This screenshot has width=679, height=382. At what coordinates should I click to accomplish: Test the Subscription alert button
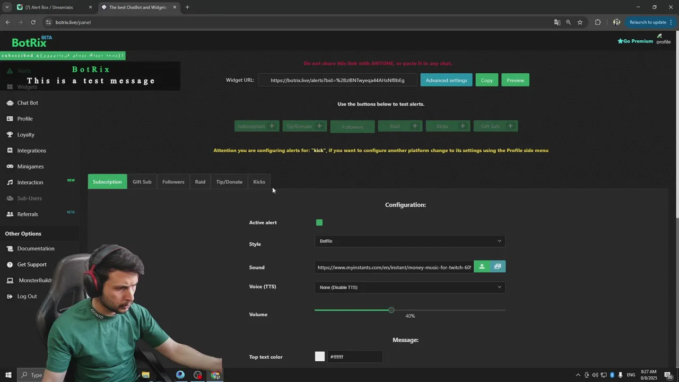257,126
